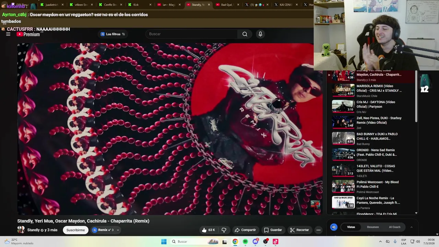
Task: Click the YouTube Premium logo
Action: click(x=28, y=34)
